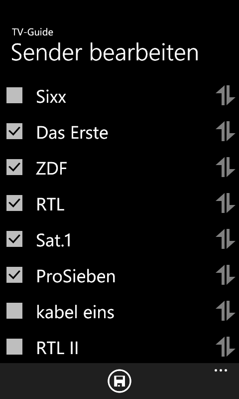Image resolution: width=239 pixels, height=399 pixels.
Task: Tap the reorder arrows next to Das Erste
Action: (225, 131)
